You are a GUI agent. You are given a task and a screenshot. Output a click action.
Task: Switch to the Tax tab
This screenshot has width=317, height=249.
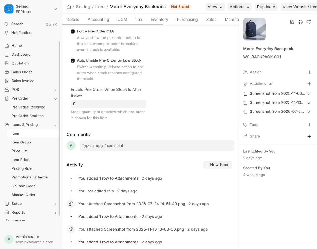tap(139, 20)
